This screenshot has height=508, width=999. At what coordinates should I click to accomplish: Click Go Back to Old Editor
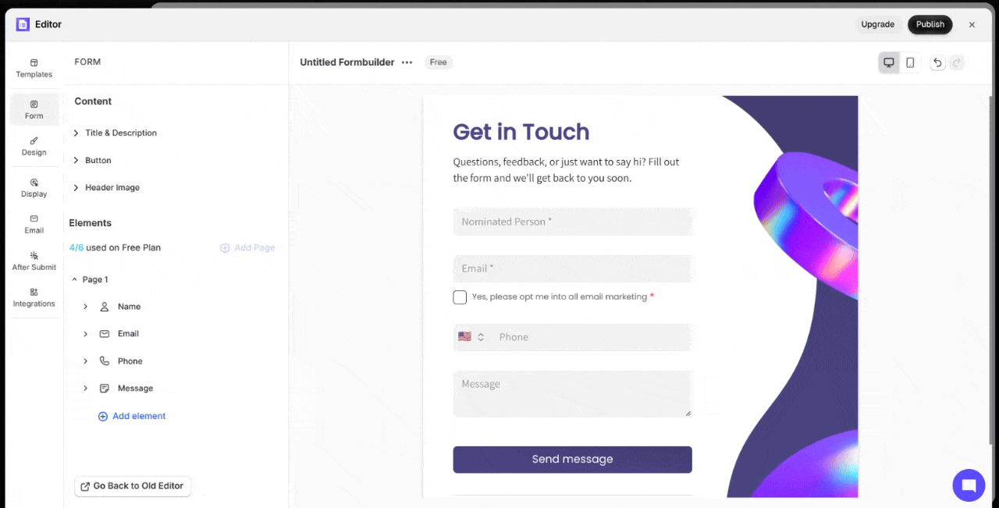click(x=133, y=486)
